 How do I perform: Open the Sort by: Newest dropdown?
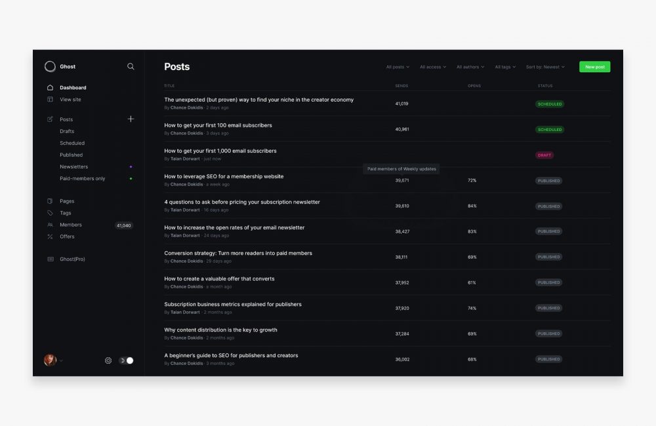[544, 67]
